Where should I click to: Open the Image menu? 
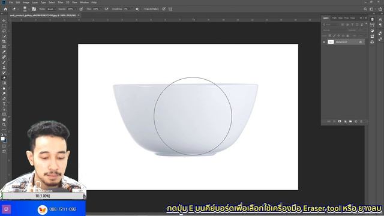pos(26,2)
